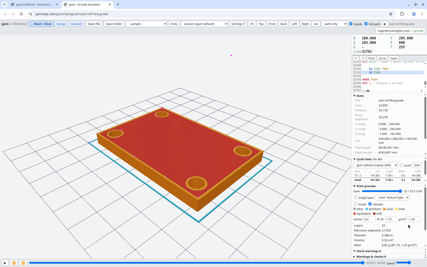This screenshot has width=427, height=267.
Task: Switch to Top view
Action: 261,24
